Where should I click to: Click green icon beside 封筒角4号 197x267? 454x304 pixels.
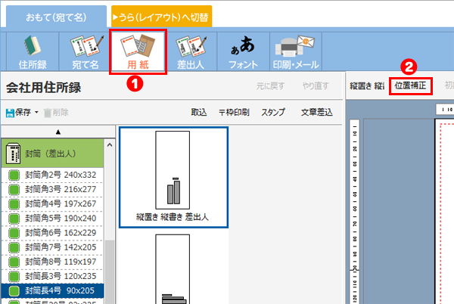coord(14,204)
